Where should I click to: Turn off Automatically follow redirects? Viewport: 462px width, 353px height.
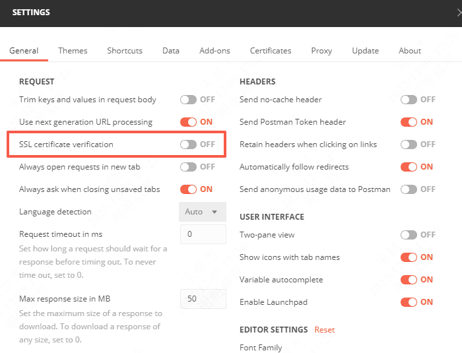[x=409, y=167]
